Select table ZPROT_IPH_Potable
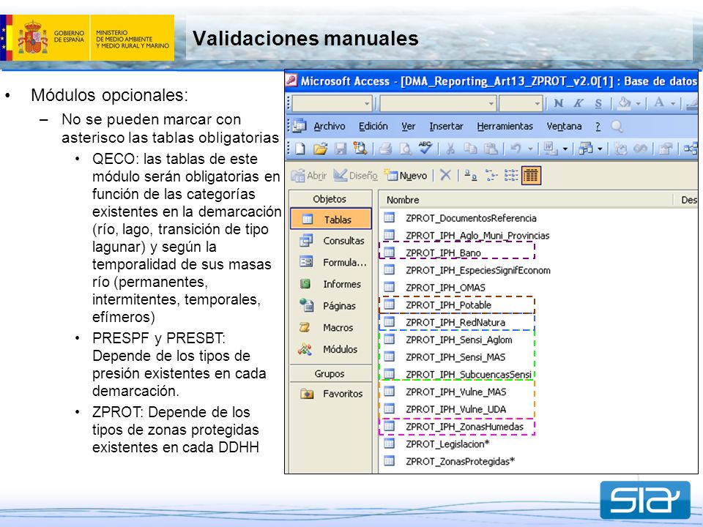703x527 pixels. click(x=438, y=304)
